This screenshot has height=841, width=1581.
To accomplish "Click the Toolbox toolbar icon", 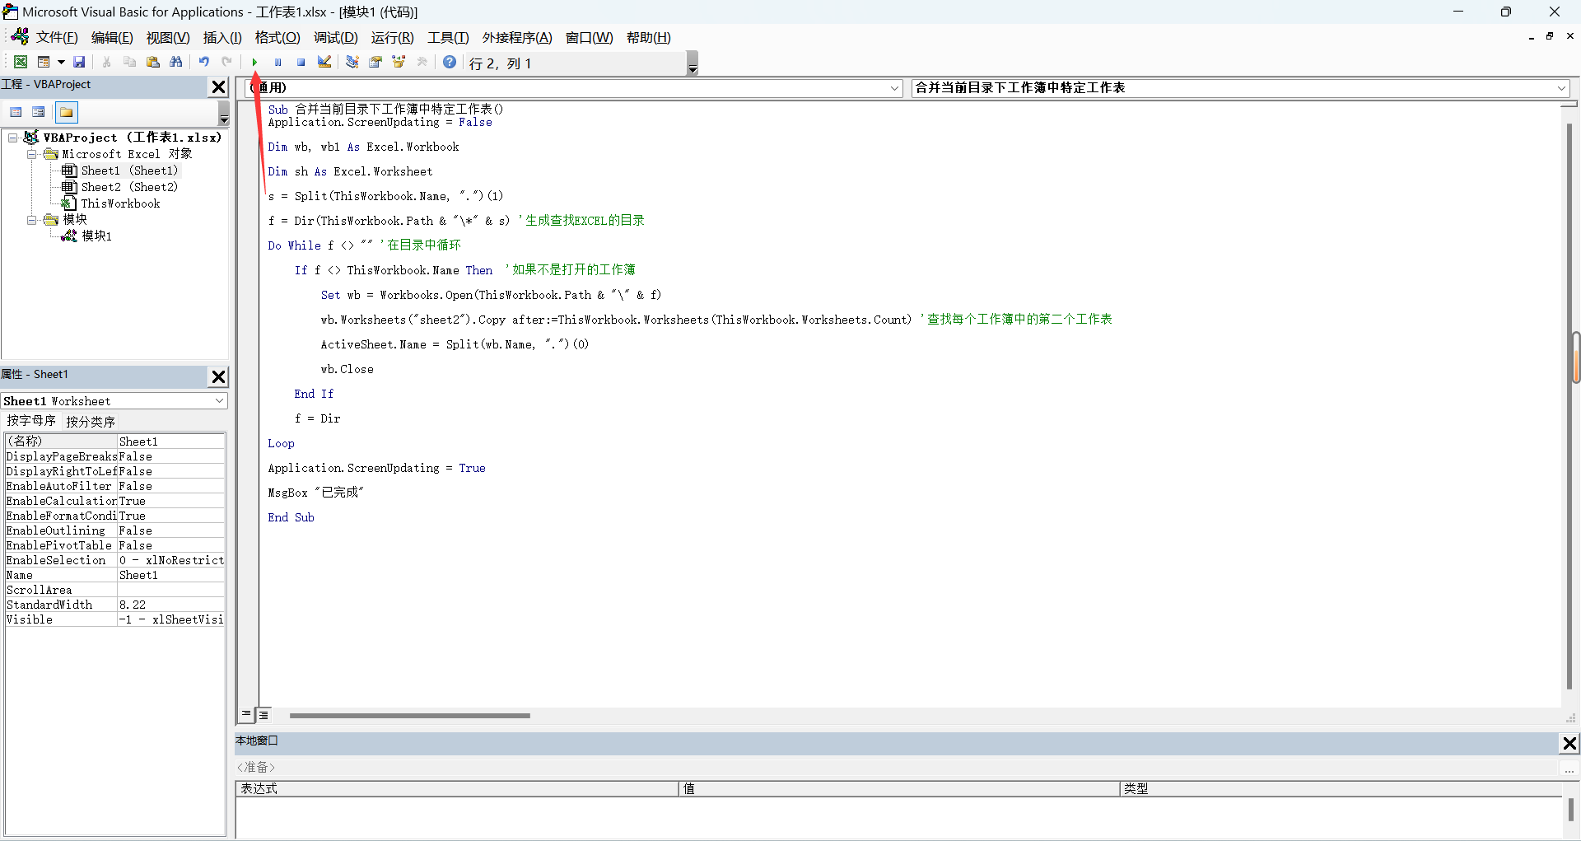I will [x=422, y=62].
